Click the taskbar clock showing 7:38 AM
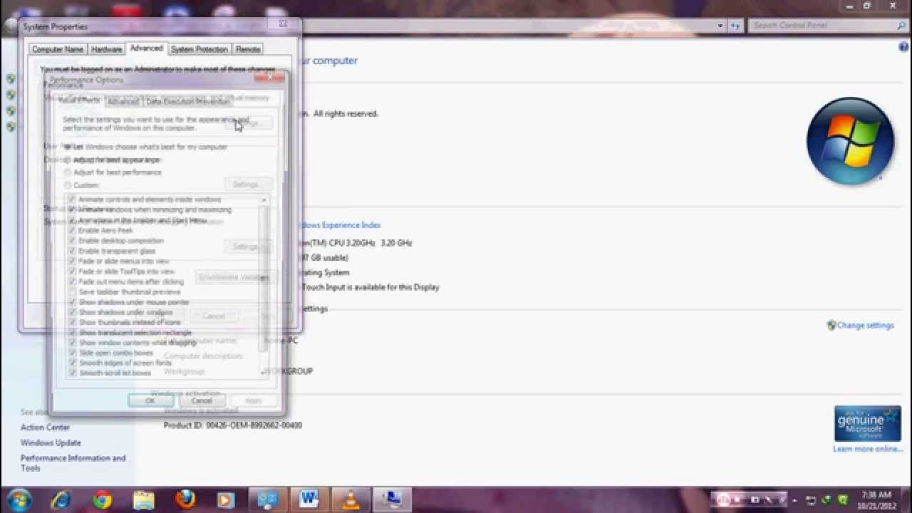 876,499
